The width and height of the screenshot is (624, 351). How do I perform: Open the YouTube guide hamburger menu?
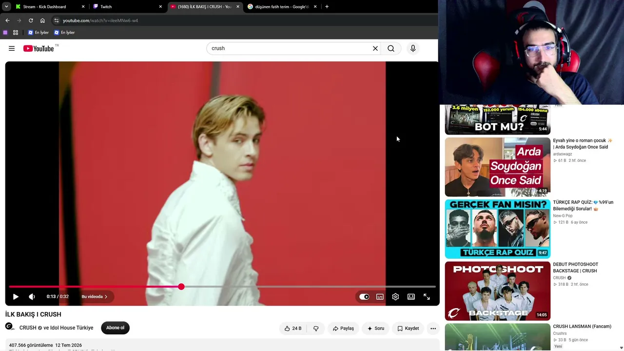tap(12, 48)
